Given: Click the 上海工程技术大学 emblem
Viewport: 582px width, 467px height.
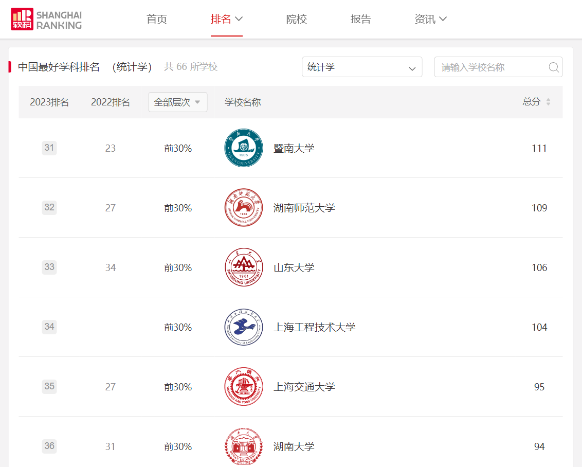Looking at the screenshot, I should click(x=244, y=327).
